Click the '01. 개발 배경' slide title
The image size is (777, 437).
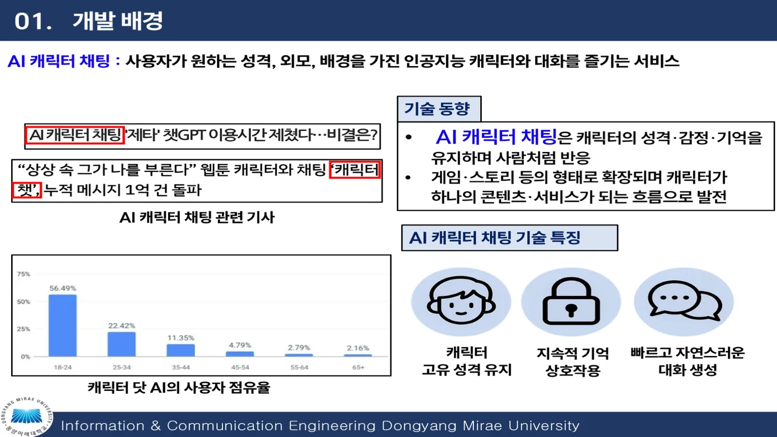tap(89, 21)
